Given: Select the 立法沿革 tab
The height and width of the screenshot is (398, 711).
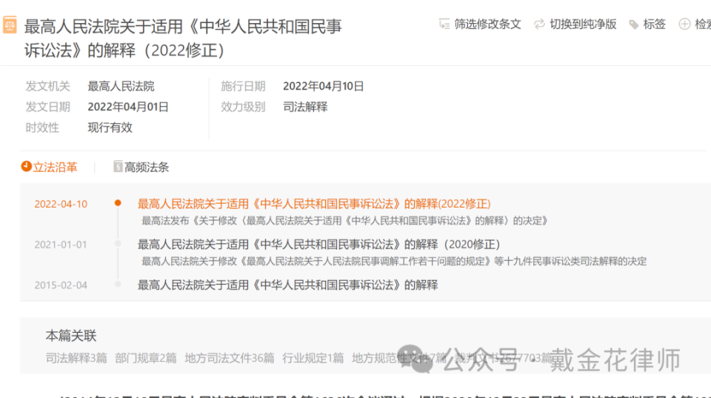Looking at the screenshot, I should [x=56, y=167].
